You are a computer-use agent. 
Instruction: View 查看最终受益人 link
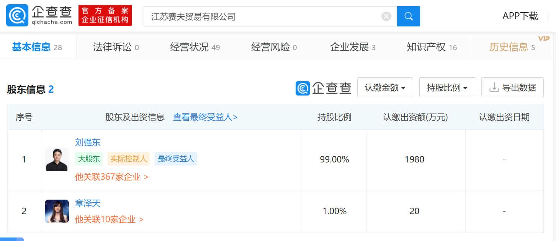205,117
